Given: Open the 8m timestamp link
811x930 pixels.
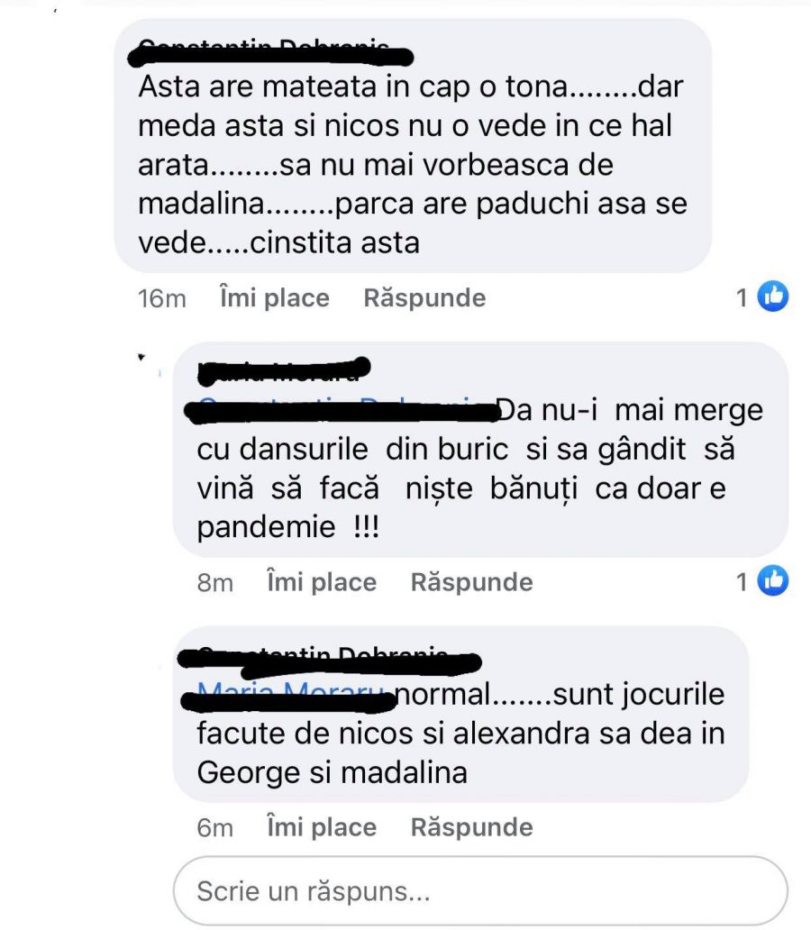Looking at the screenshot, I should tap(214, 582).
